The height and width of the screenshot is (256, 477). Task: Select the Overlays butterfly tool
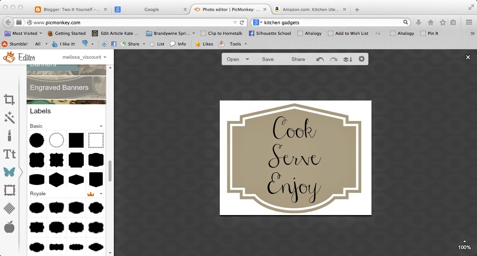pyautogui.click(x=9, y=172)
